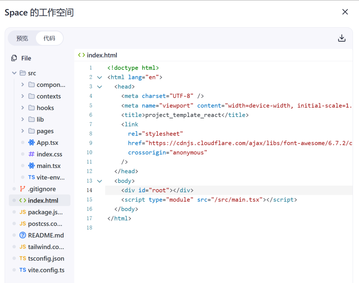Click the 'Space 的工作空间' dialog title
The width and height of the screenshot is (359, 283).
[39, 12]
